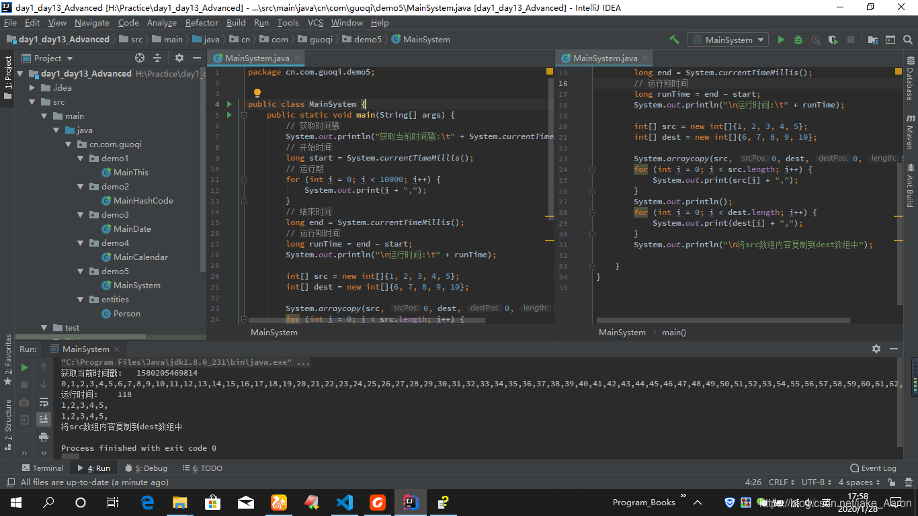Collapse the demo1 package arrow
The width and height of the screenshot is (918, 516).
tap(81, 159)
